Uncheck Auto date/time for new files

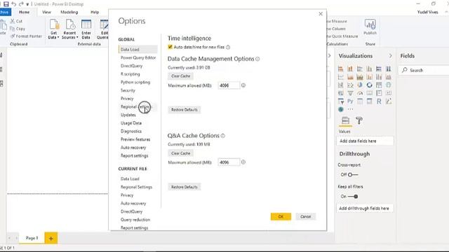(x=170, y=47)
